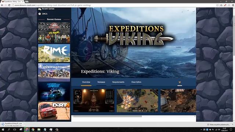The height and width of the screenshot is (132, 235).
Task: Click the red extension icon in toolbar
Action: coord(225,5)
